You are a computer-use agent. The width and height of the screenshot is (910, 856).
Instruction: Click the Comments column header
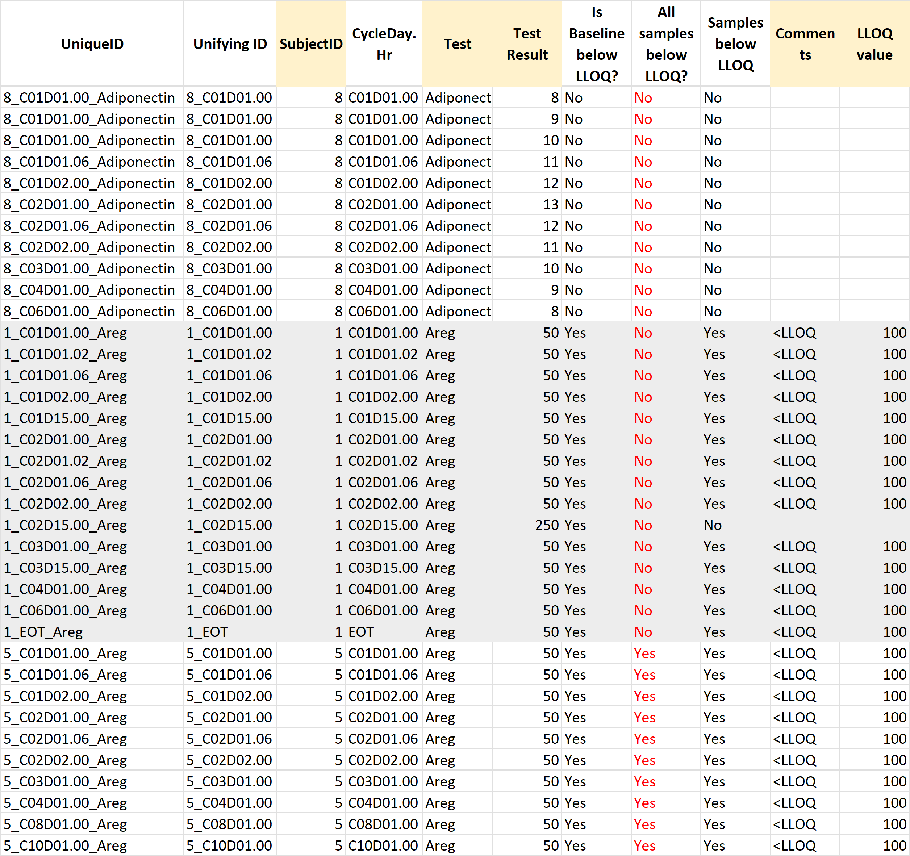tap(805, 44)
